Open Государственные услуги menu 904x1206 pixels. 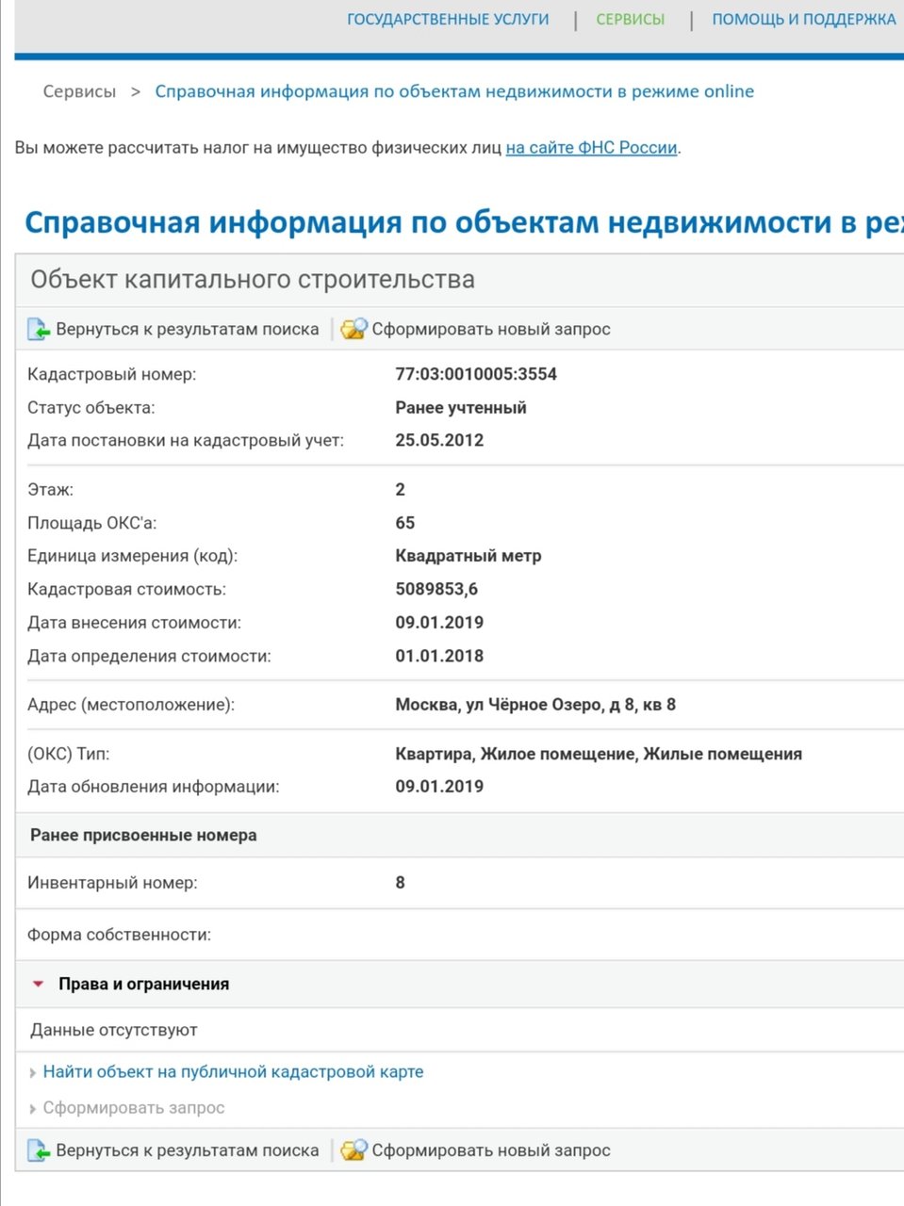tap(448, 19)
